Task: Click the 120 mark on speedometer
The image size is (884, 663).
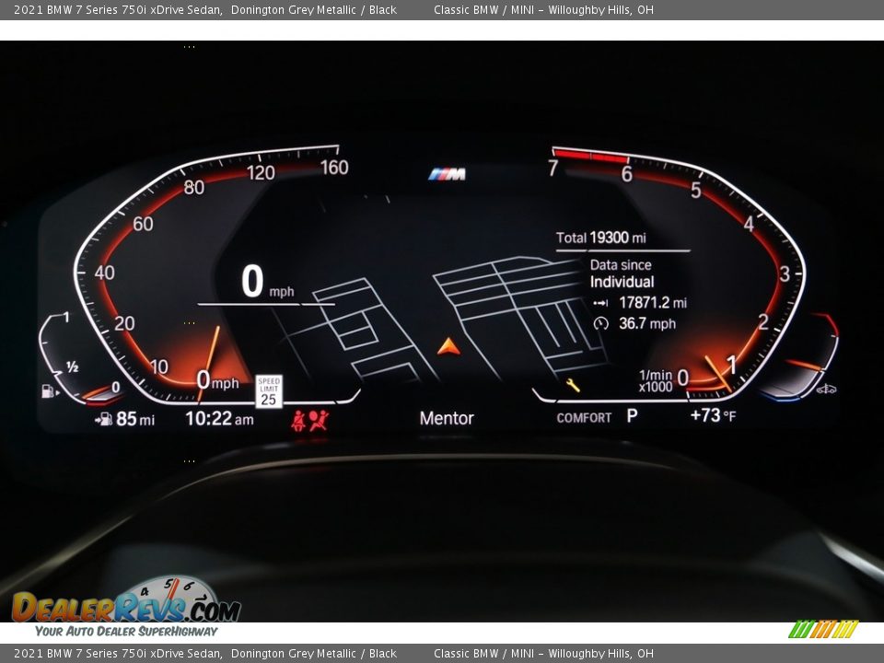Action: (261, 172)
